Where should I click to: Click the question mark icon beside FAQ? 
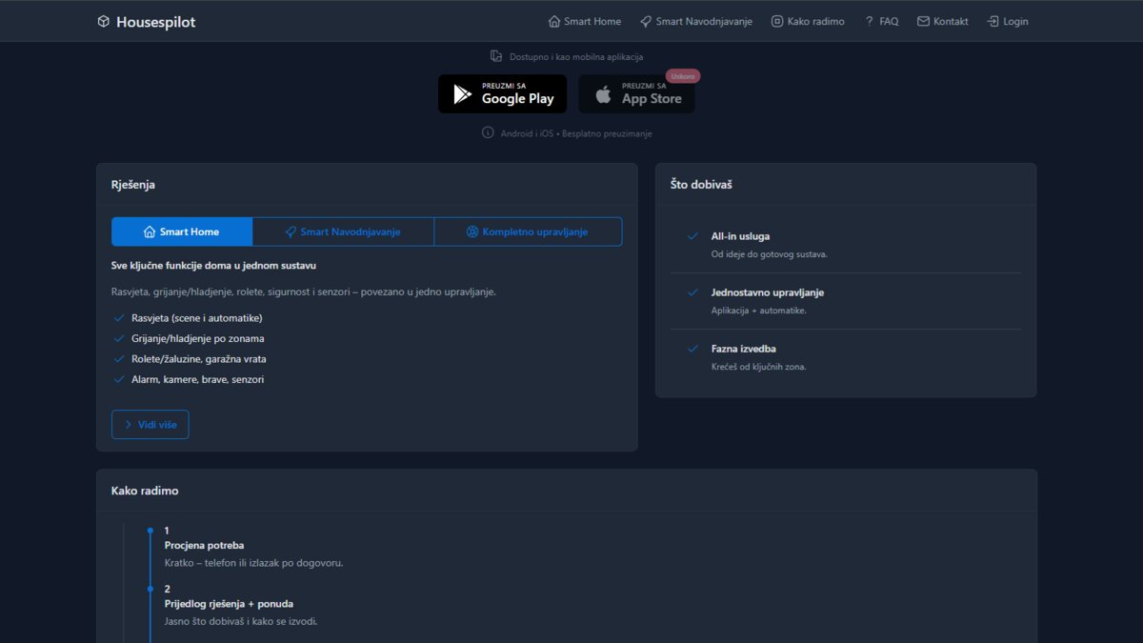[869, 21]
